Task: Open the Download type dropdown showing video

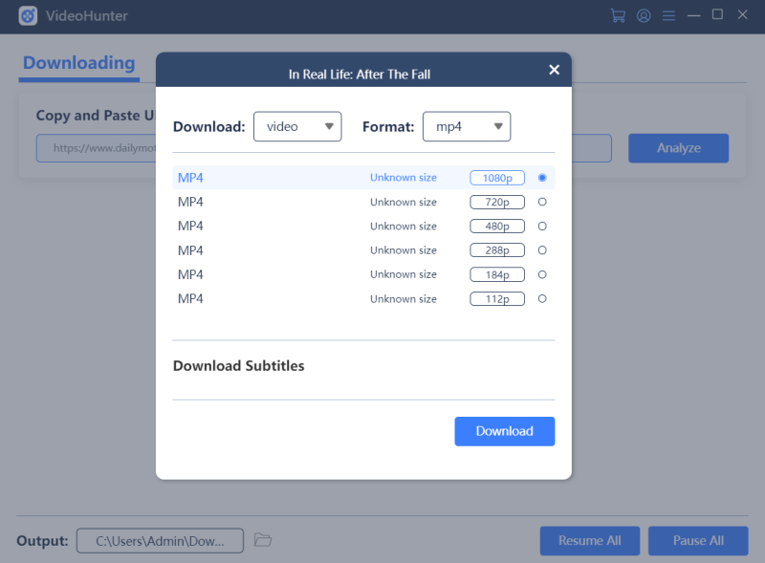Action: point(297,126)
